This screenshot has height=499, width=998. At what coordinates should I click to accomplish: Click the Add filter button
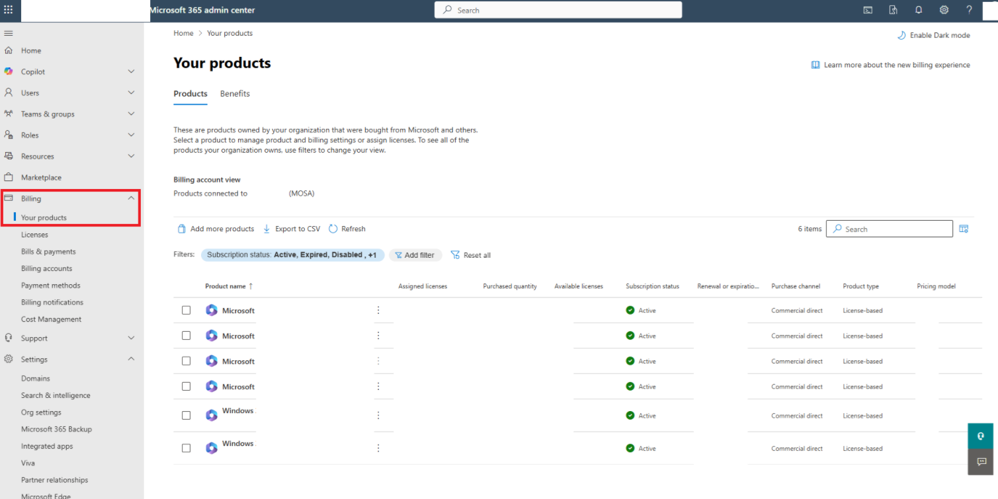pyautogui.click(x=415, y=255)
